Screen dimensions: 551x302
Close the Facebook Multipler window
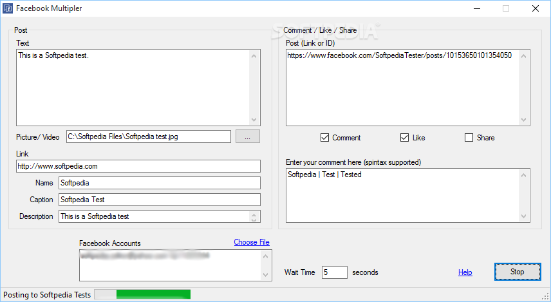pyautogui.click(x=535, y=8)
